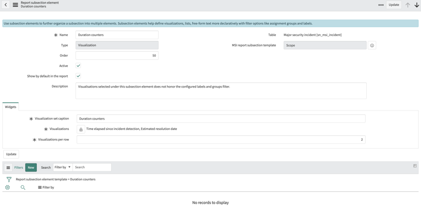Click the Update button in header
The height and width of the screenshot is (207, 421).
(x=394, y=5)
